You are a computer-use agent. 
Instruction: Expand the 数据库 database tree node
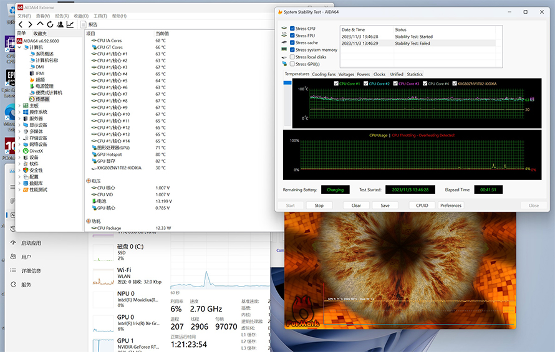tap(19, 183)
